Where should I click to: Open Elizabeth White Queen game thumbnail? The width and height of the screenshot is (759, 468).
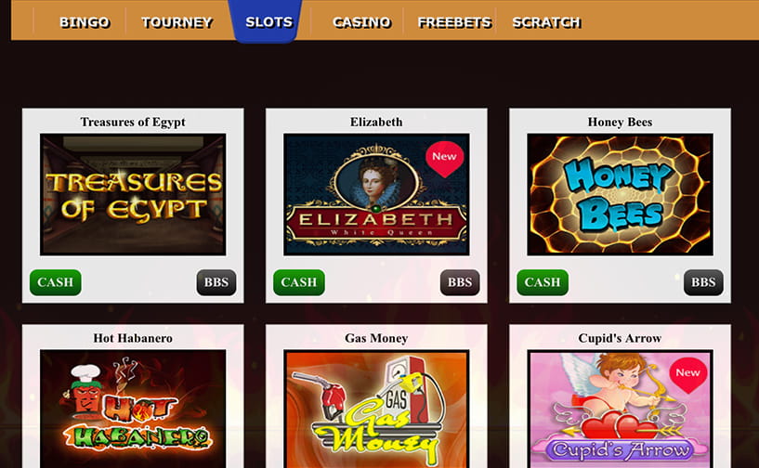(x=376, y=195)
